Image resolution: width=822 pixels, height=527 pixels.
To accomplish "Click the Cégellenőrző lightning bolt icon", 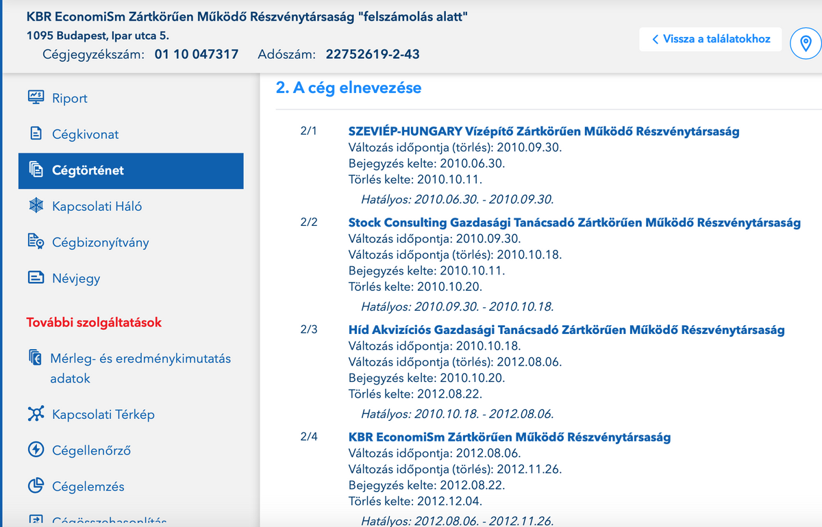I will click(36, 450).
